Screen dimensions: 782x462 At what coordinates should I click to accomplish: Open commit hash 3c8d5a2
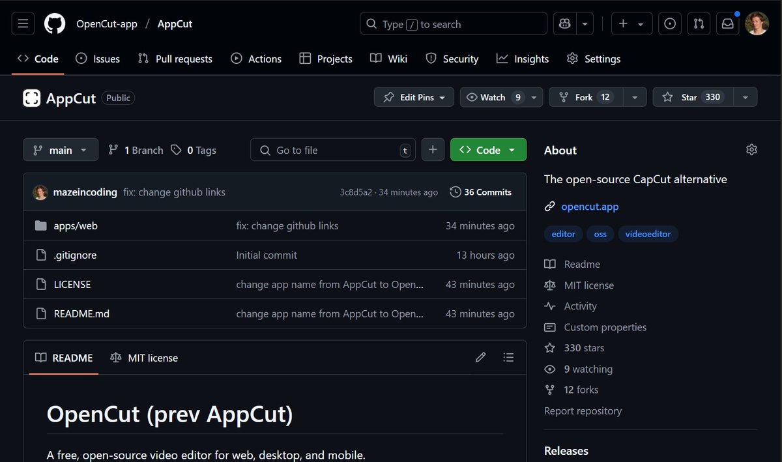(356, 192)
